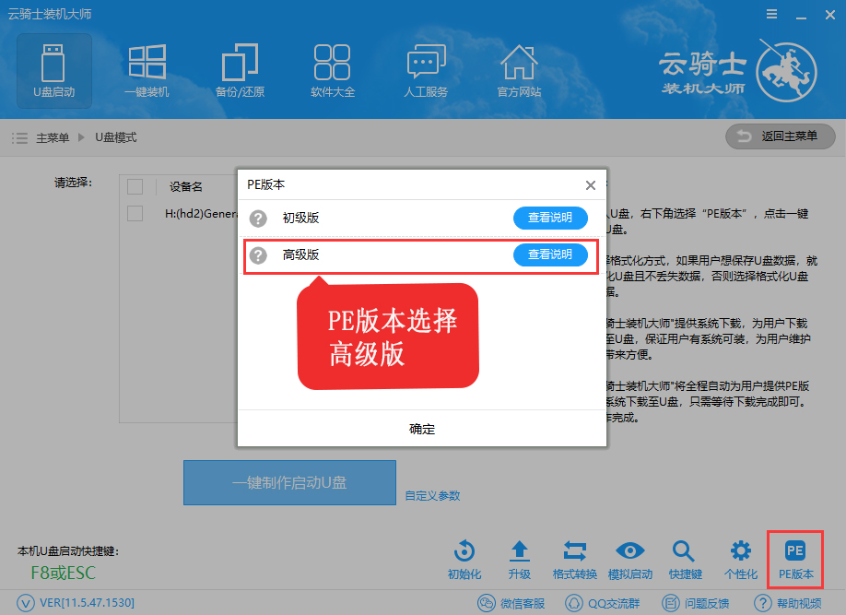Click the question mark beside 高级版
The image size is (846, 615).
[x=258, y=255]
